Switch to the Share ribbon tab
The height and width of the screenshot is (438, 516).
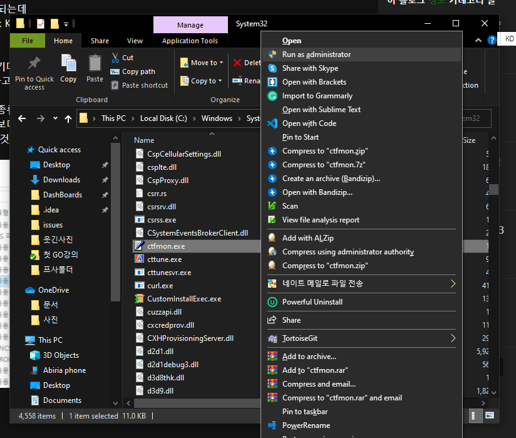100,41
